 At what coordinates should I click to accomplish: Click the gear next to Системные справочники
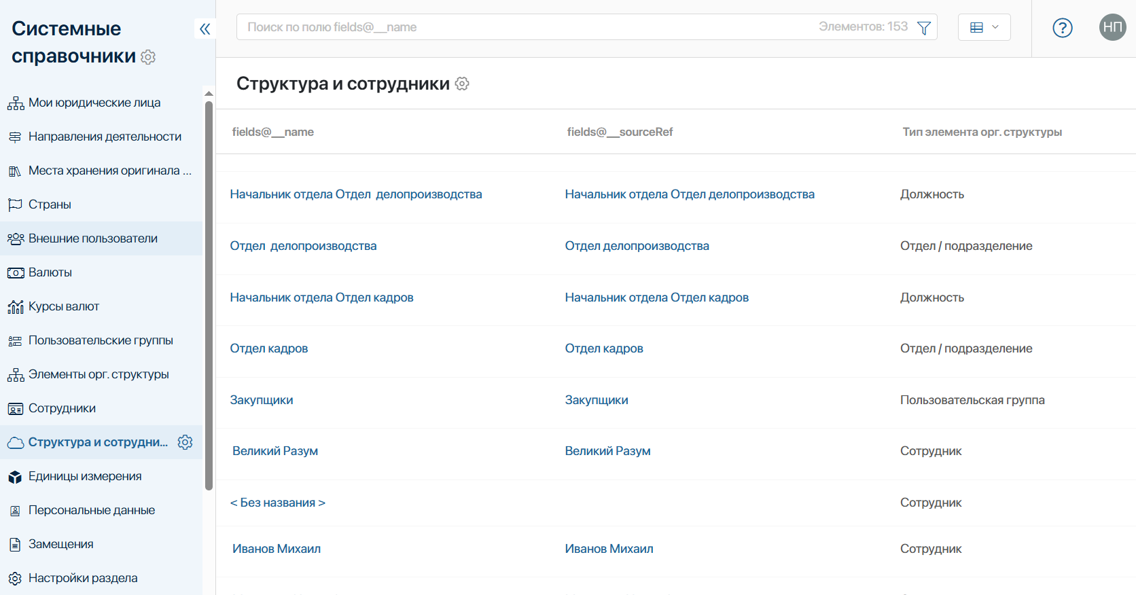[x=148, y=57]
